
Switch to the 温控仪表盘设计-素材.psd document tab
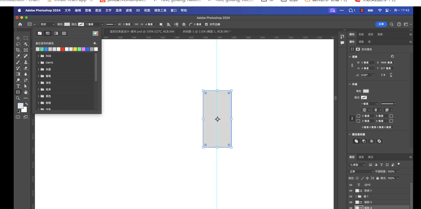(142, 32)
